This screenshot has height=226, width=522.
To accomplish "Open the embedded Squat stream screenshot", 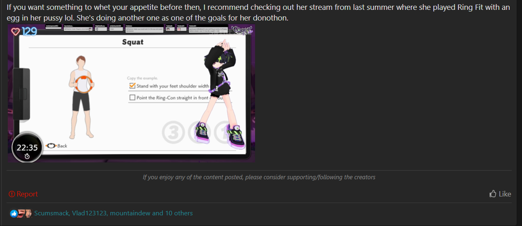I will click(x=131, y=93).
